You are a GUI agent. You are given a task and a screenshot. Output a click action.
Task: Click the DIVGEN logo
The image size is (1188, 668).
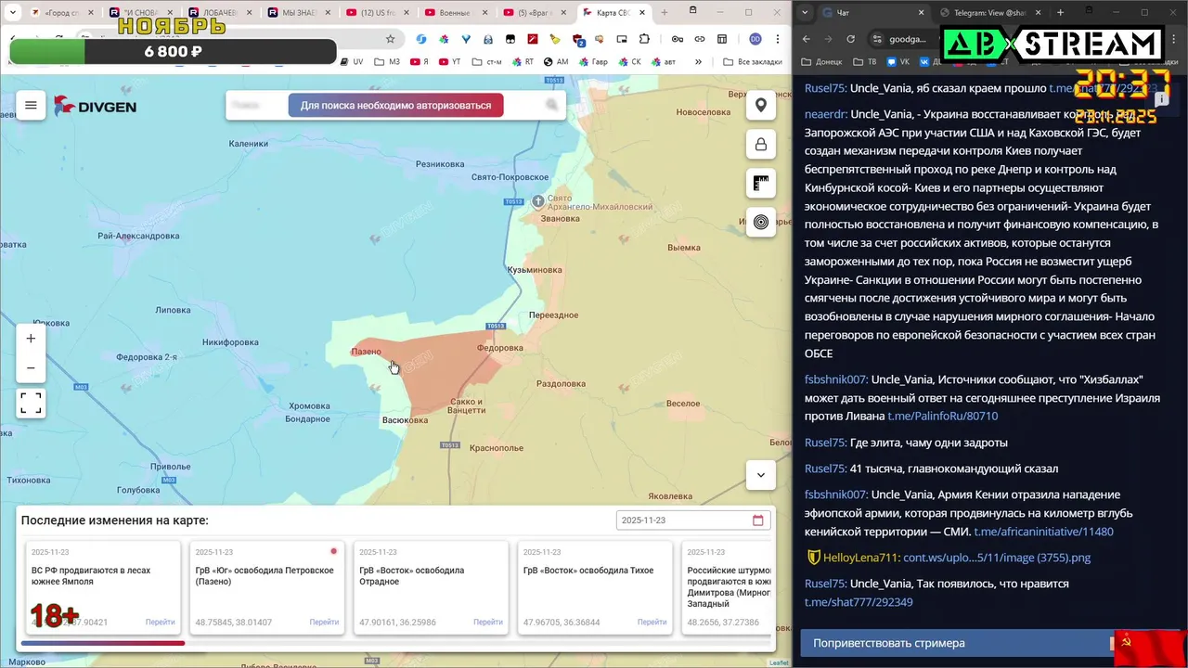(x=95, y=106)
